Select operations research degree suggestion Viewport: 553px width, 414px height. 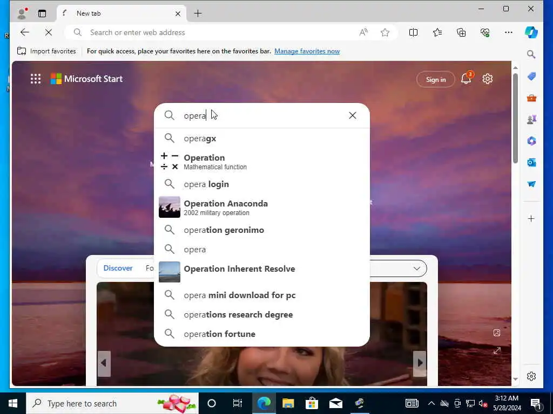point(262,314)
